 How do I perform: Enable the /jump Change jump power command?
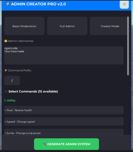pos(64,132)
